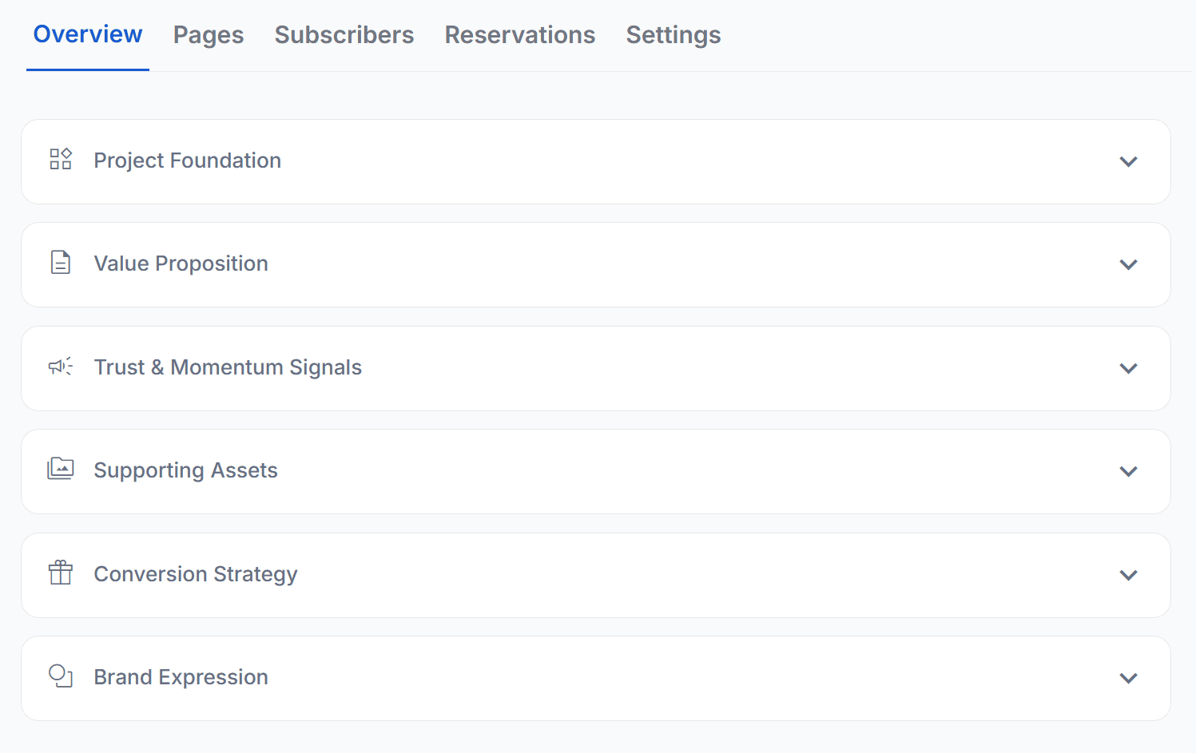This screenshot has height=753, width=1196.
Task: Click the megaphone icon for Trust & Momentum Signals
Action: [61, 367]
